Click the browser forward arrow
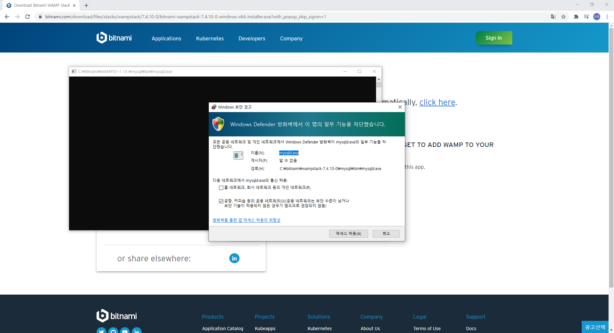This screenshot has height=333, width=614. (17, 17)
